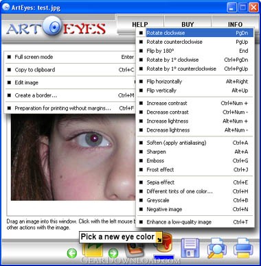This screenshot has height=266, width=261.
Task: Click the ArtEyes title bar icon
Action: (x=5, y=8)
